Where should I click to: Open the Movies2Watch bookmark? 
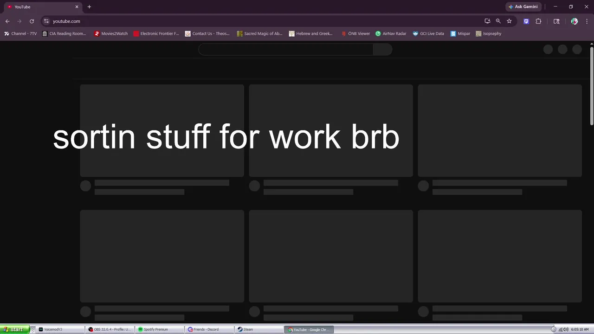click(x=111, y=34)
